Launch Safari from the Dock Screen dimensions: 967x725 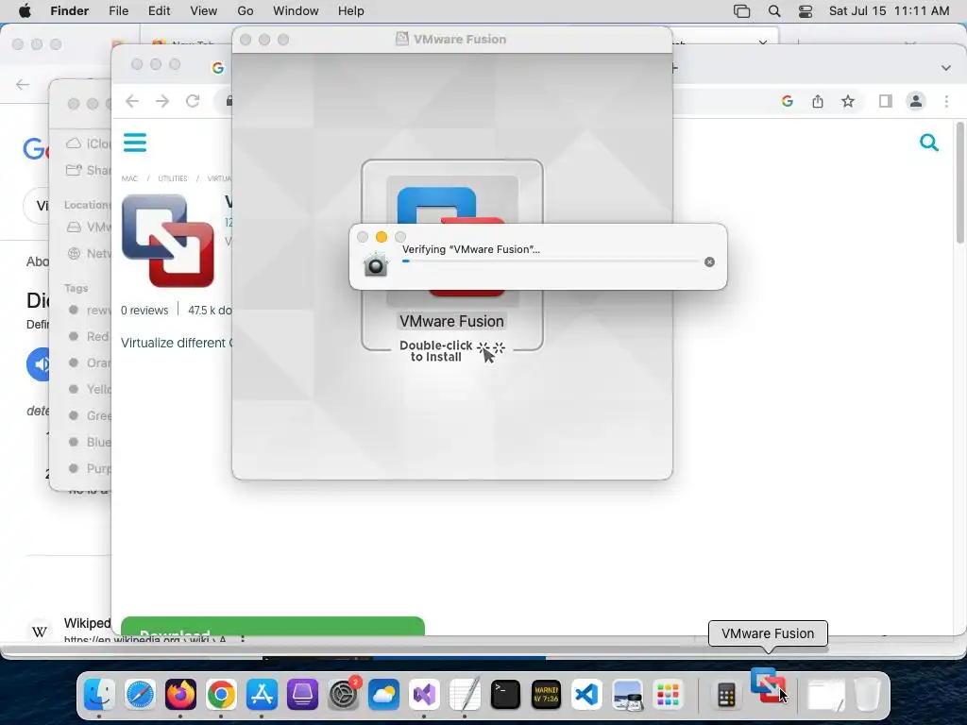[140, 695]
